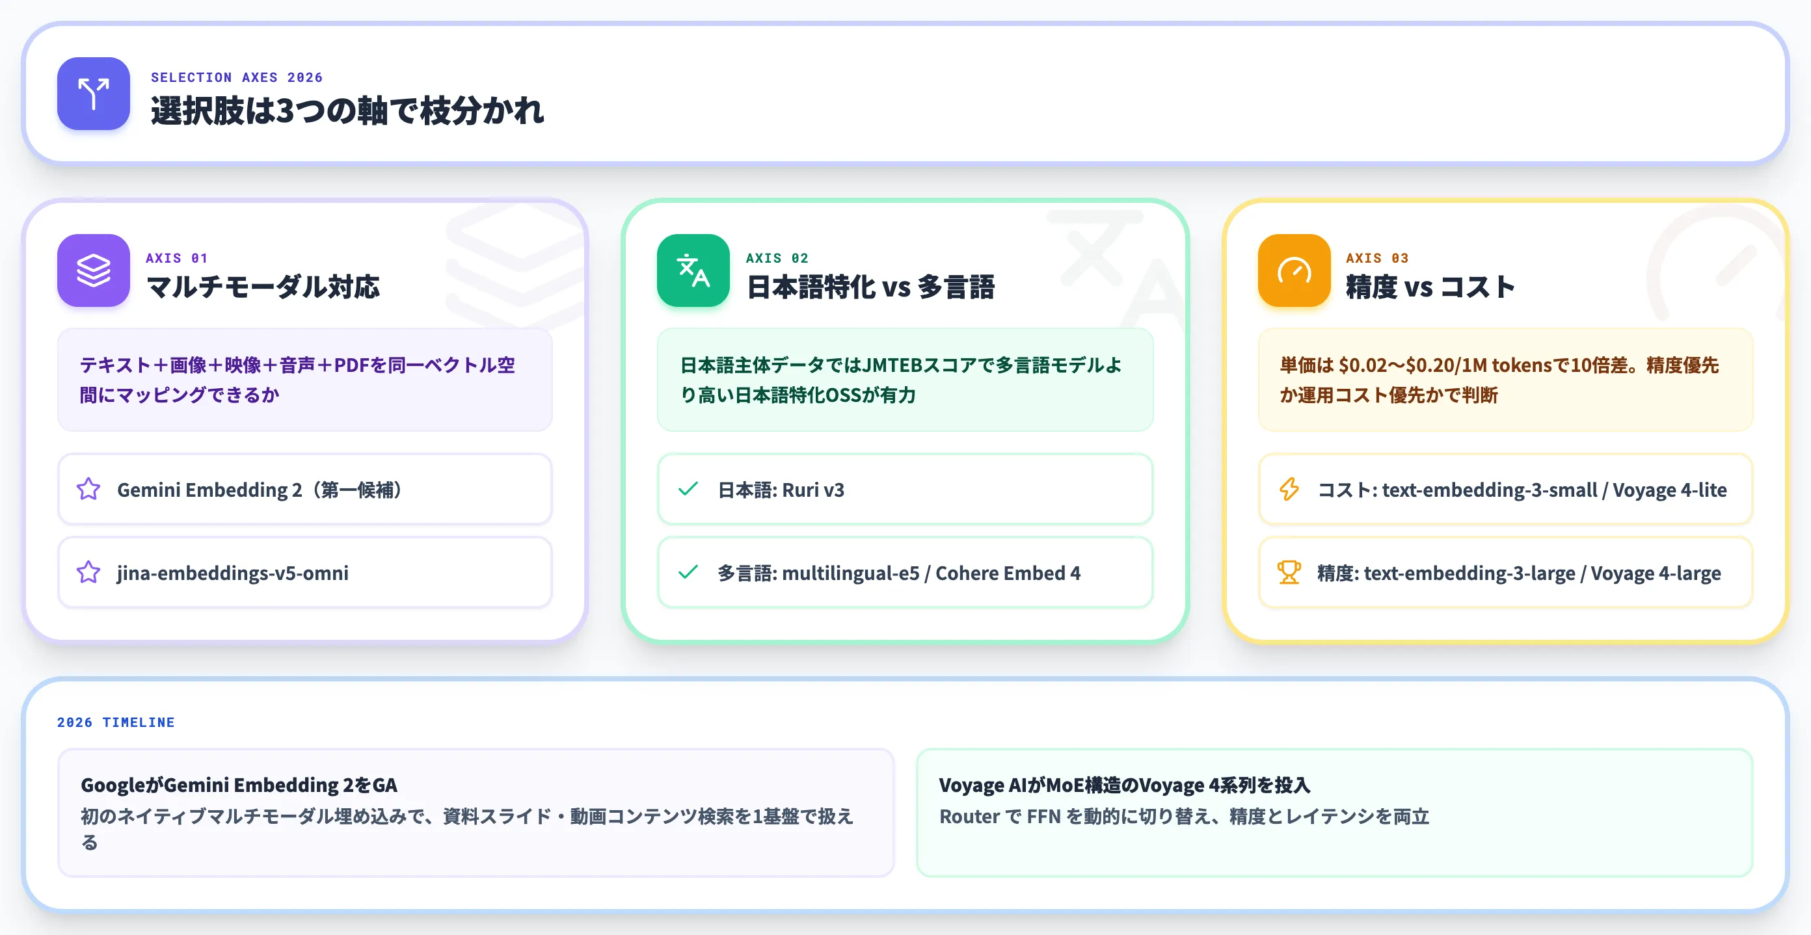Click the マルチモーダル対応 title

pyautogui.click(x=263, y=287)
